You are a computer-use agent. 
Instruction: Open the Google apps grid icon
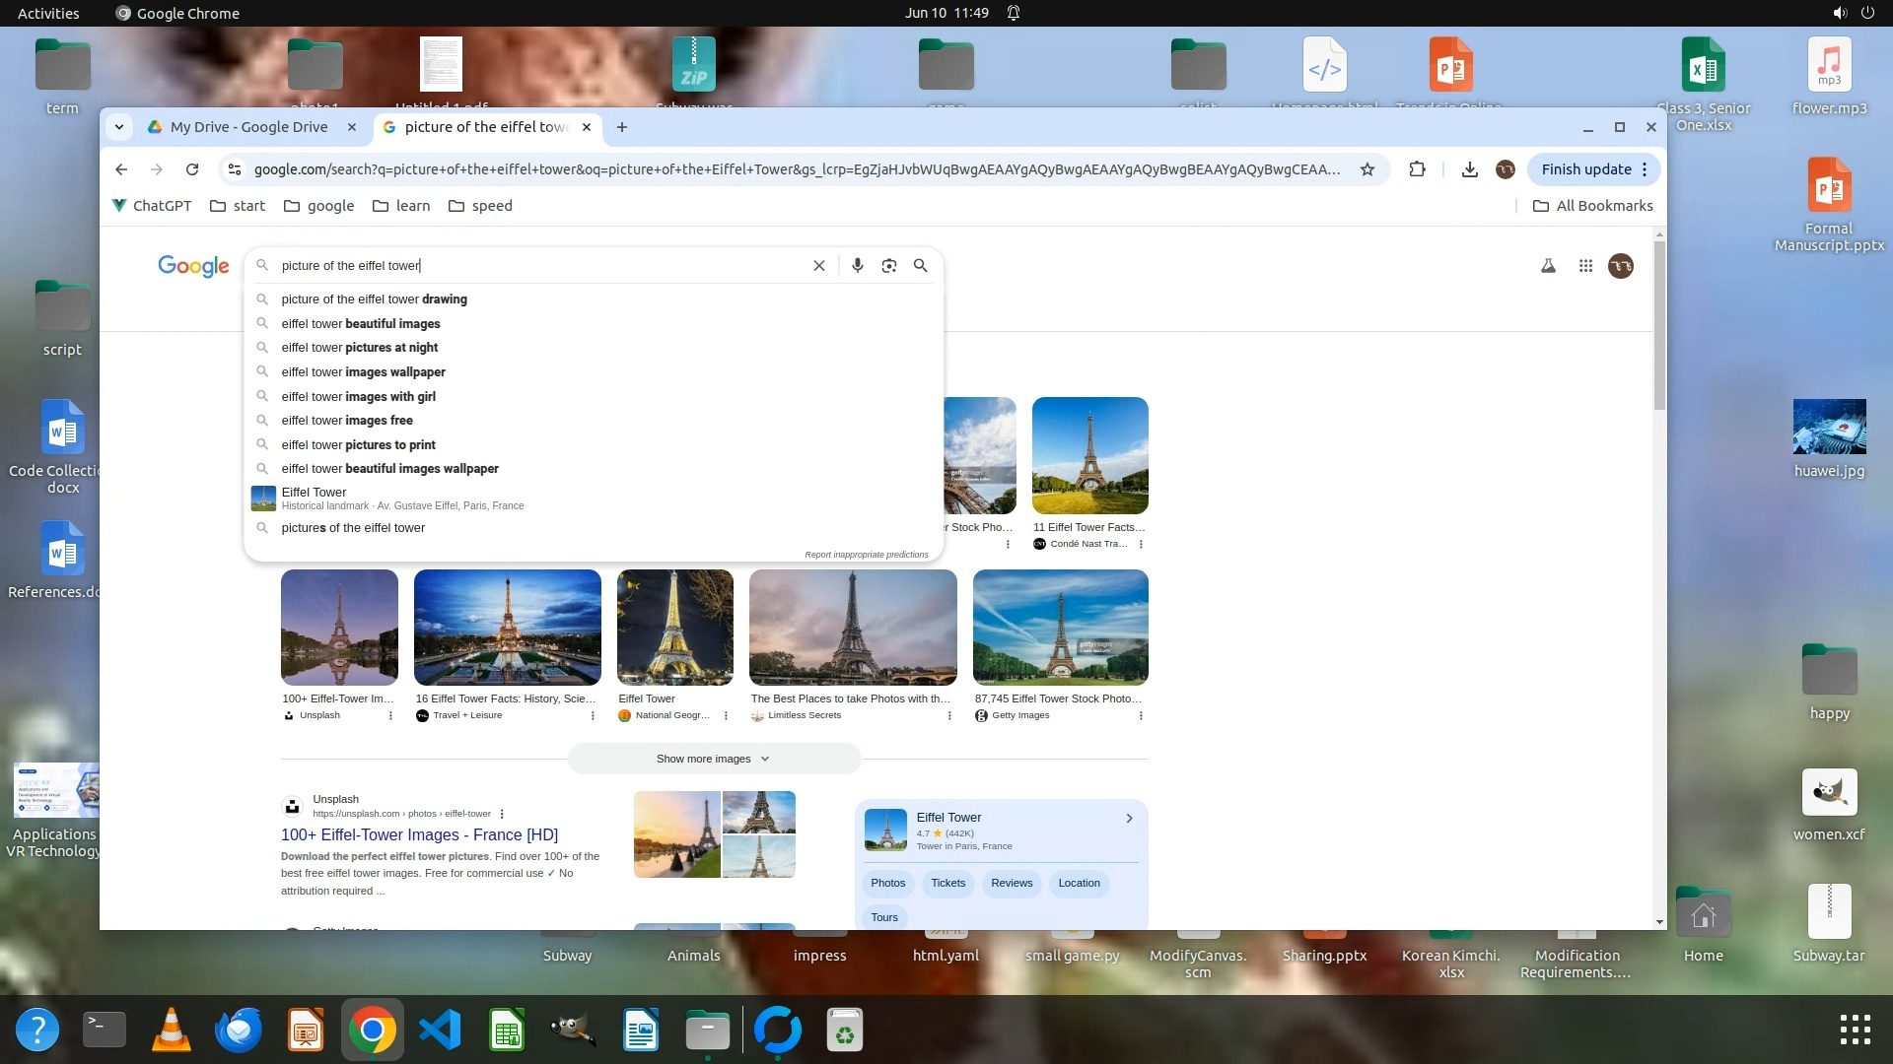[x=1585, y=266]
